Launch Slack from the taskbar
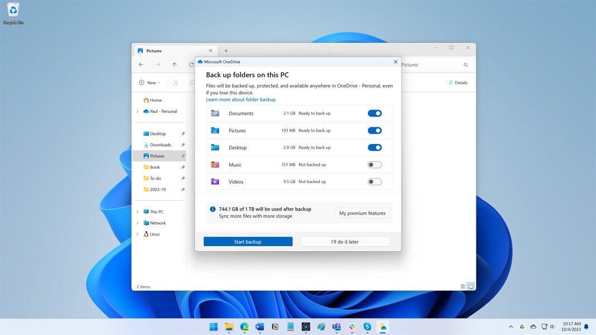 (x=352, y=327)
